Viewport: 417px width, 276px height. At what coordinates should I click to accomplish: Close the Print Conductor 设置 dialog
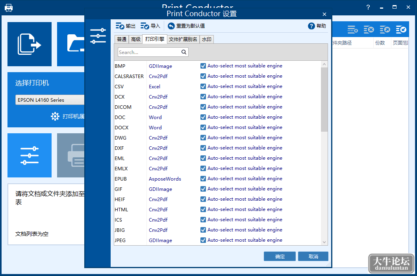click(324, 14)
